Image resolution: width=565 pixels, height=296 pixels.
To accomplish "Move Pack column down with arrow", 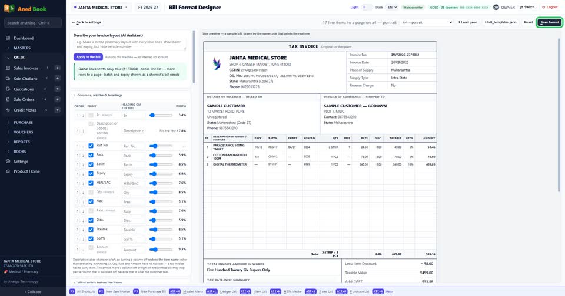I will 83,156.
